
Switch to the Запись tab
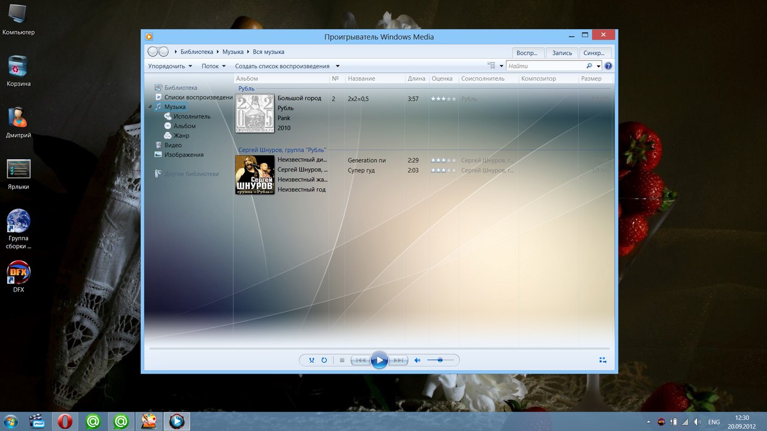pyautogui.click(x=562, y=53)
